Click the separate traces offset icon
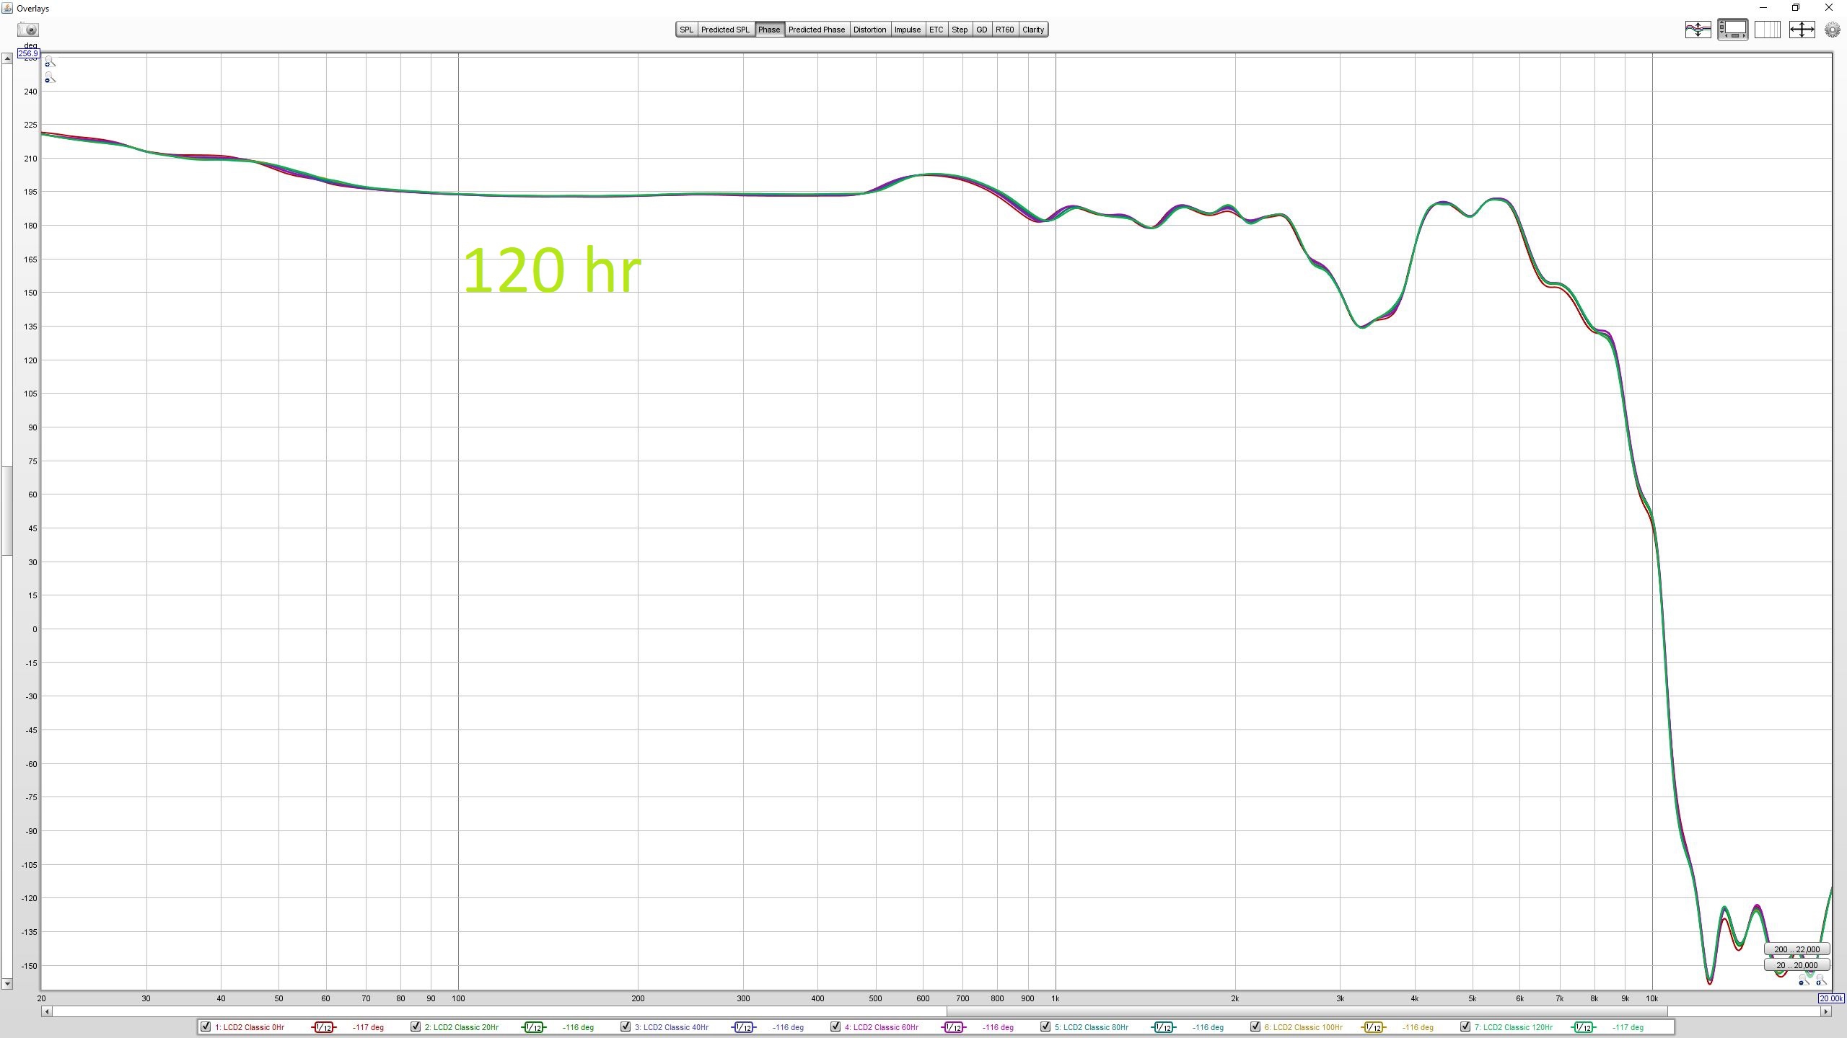 point(1698,30)
